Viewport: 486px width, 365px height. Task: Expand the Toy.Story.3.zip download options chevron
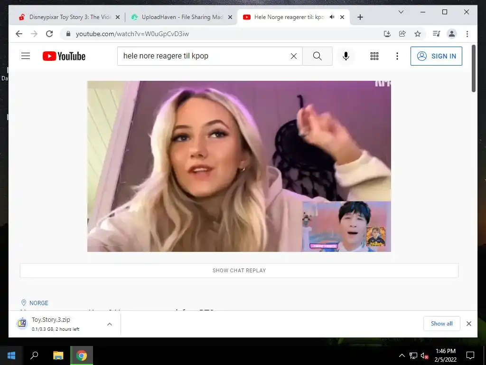(x=110, y=324)
